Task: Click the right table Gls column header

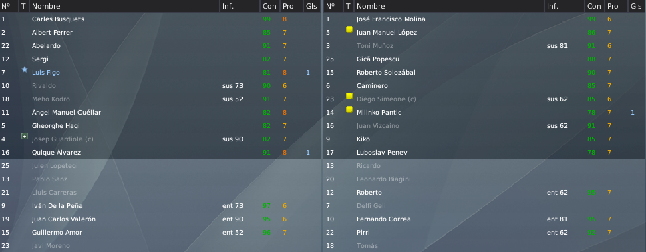Action: [636, 6]
